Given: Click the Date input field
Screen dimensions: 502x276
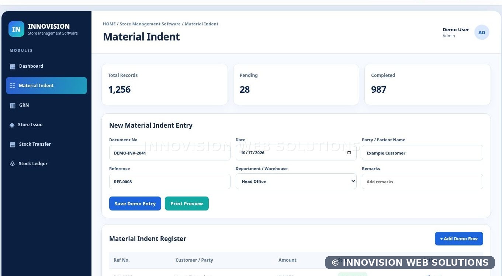Looking at the screenshot, I should 296,153.
